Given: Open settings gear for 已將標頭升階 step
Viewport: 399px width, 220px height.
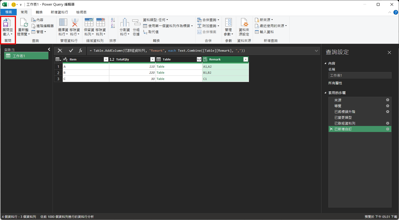Looking at the screenshot, I should (388, 112).
